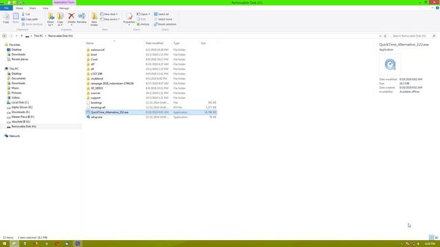440x247 pixels.
Task: Open Pictures under This PC
Action: (x=16, y=93)
